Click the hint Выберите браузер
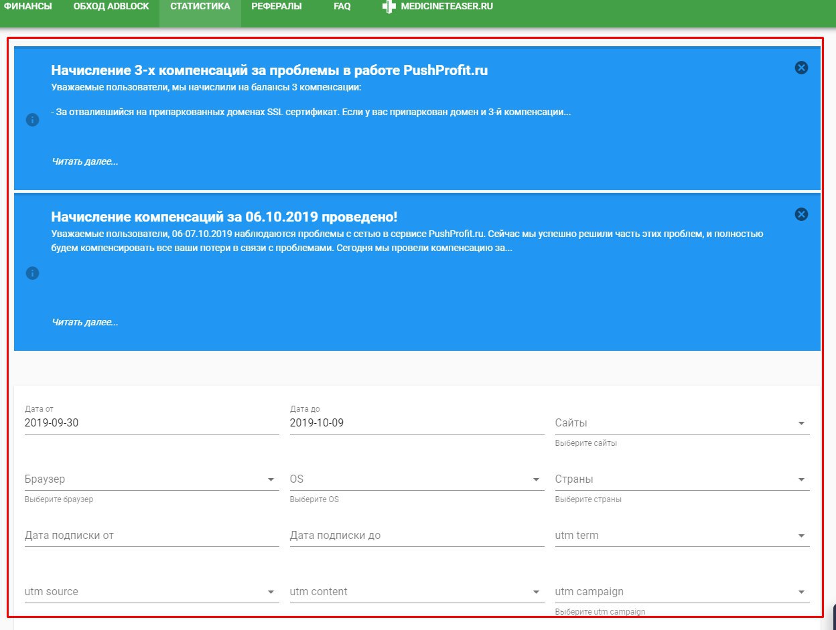The height and width of the screenshot is (630, 836). pos(59,499)
